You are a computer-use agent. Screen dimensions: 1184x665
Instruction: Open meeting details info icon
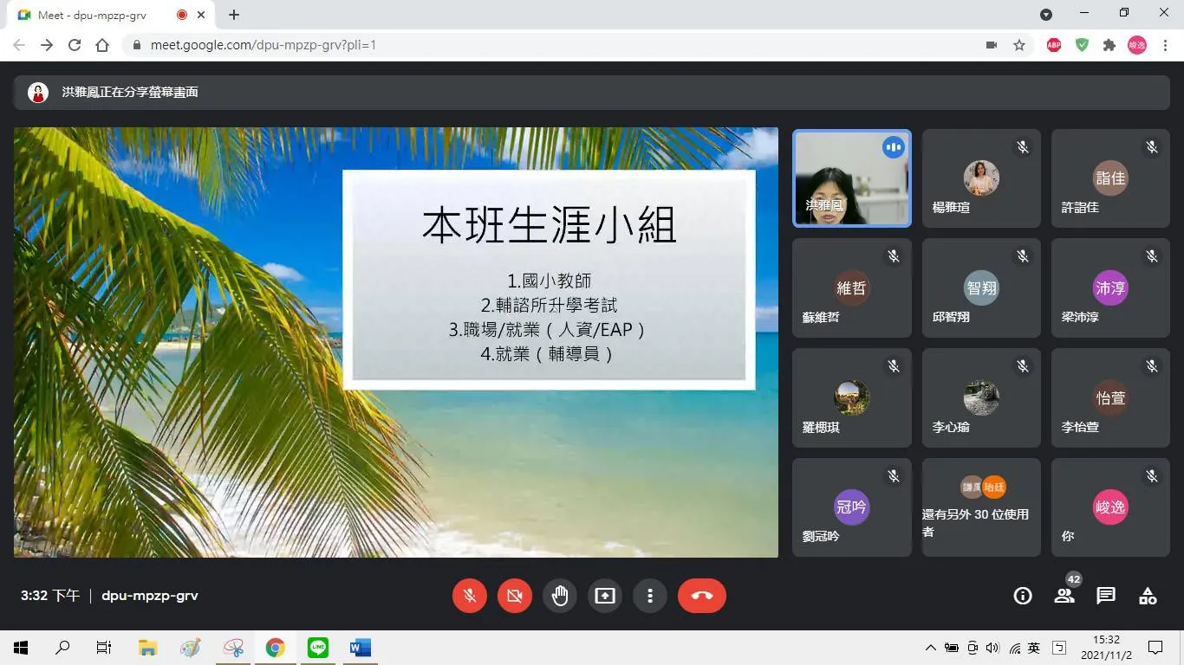click(1023, 596)
